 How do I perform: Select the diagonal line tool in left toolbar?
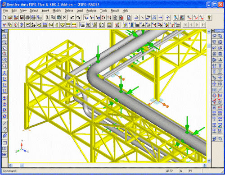point(4,124)
